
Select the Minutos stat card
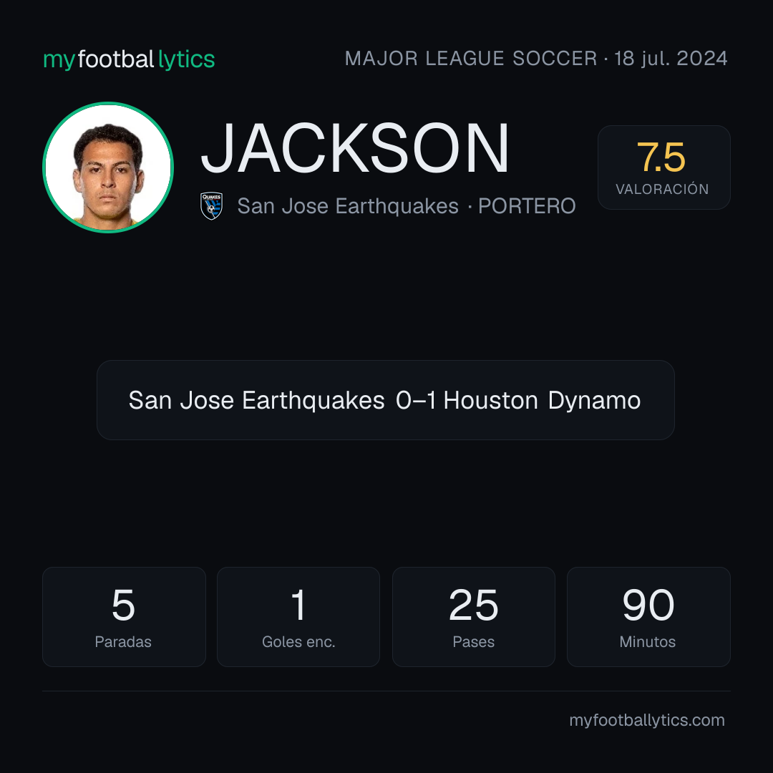tap(648, 617)
